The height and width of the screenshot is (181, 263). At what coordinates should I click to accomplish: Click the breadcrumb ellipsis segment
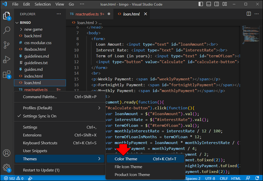[x=100, y=23]
